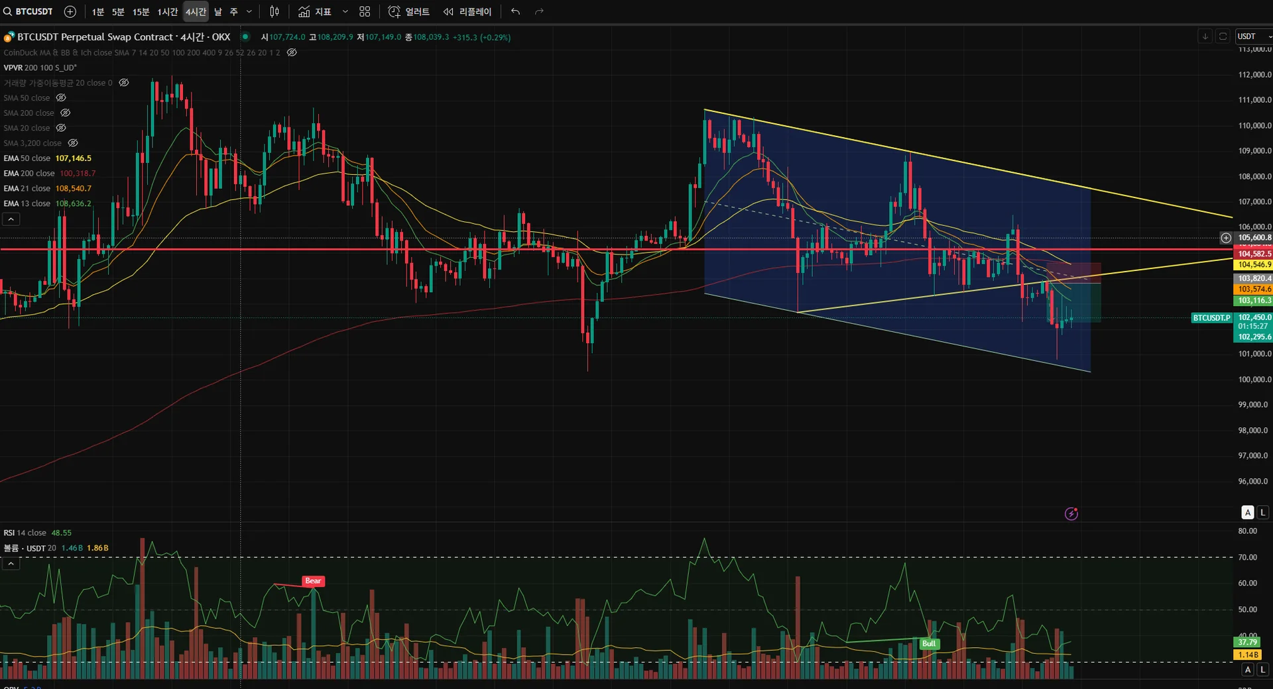Click the green 37.79 RSI value label

pos(1247,642)
